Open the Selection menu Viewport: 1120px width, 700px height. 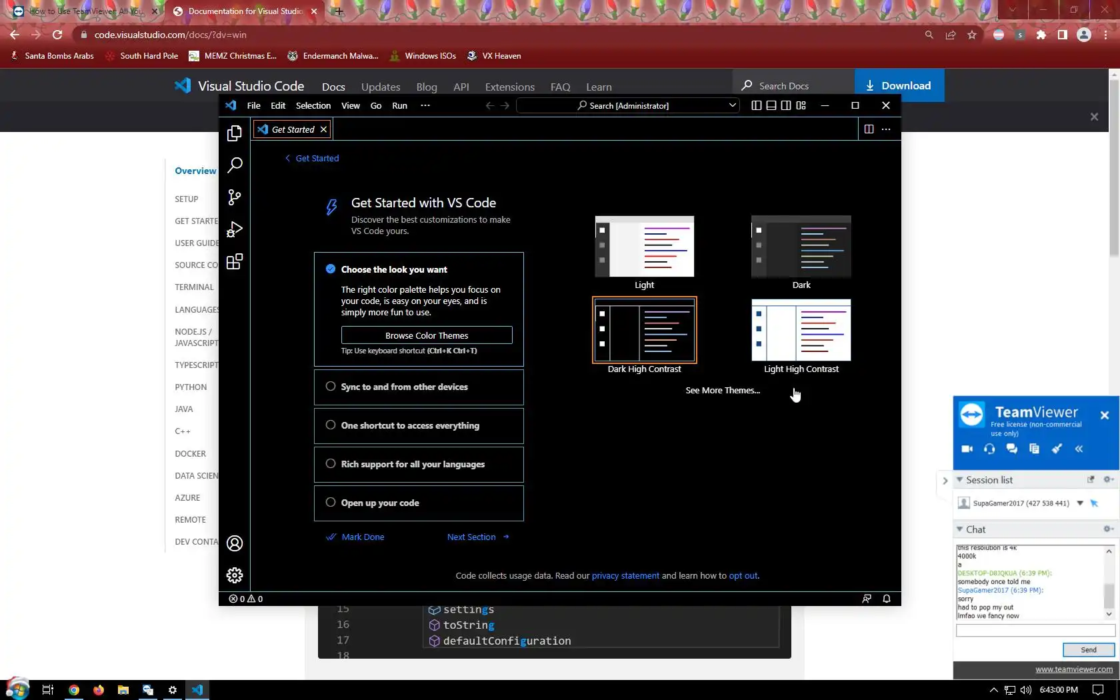coord(313,105)
